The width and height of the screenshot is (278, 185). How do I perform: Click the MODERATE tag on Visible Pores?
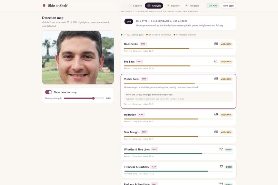point(226,79)
